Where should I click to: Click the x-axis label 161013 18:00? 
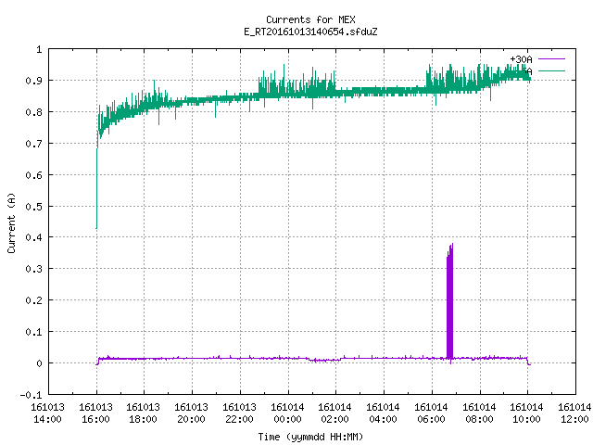pyautogui.click(x=144, y=413)
